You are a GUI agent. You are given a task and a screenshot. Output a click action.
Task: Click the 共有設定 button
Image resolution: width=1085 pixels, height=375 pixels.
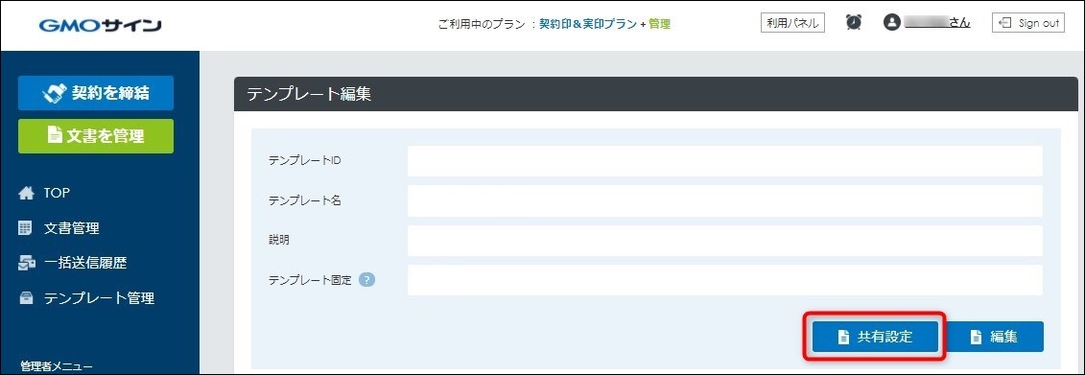point(875,337)
